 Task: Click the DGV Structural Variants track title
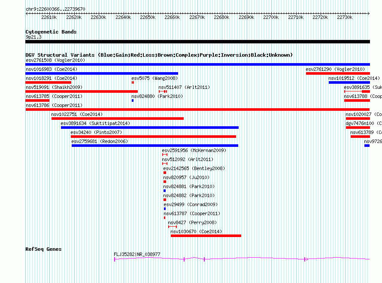pyautogui.click(x=159, y=55)
